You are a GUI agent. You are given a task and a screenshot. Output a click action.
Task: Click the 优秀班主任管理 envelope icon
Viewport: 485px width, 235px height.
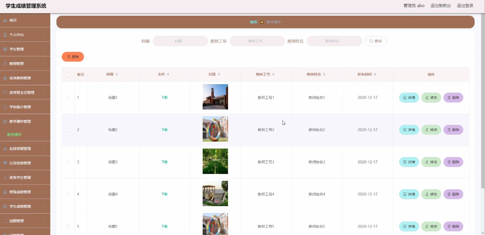(5, 93)
